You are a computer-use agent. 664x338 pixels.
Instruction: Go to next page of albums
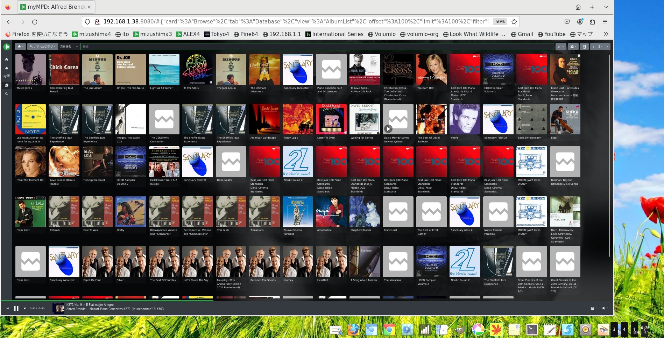[x=607, y=47]
